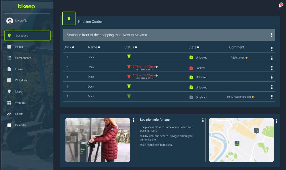Click the upper scooter marker on the map
Screen dimensions: 286x170
[256, 131]
